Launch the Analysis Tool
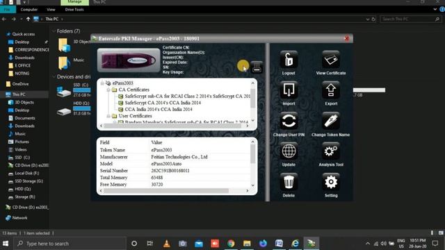Image resolution: width=445 pixels, height=250 pixels. (331, 151)
